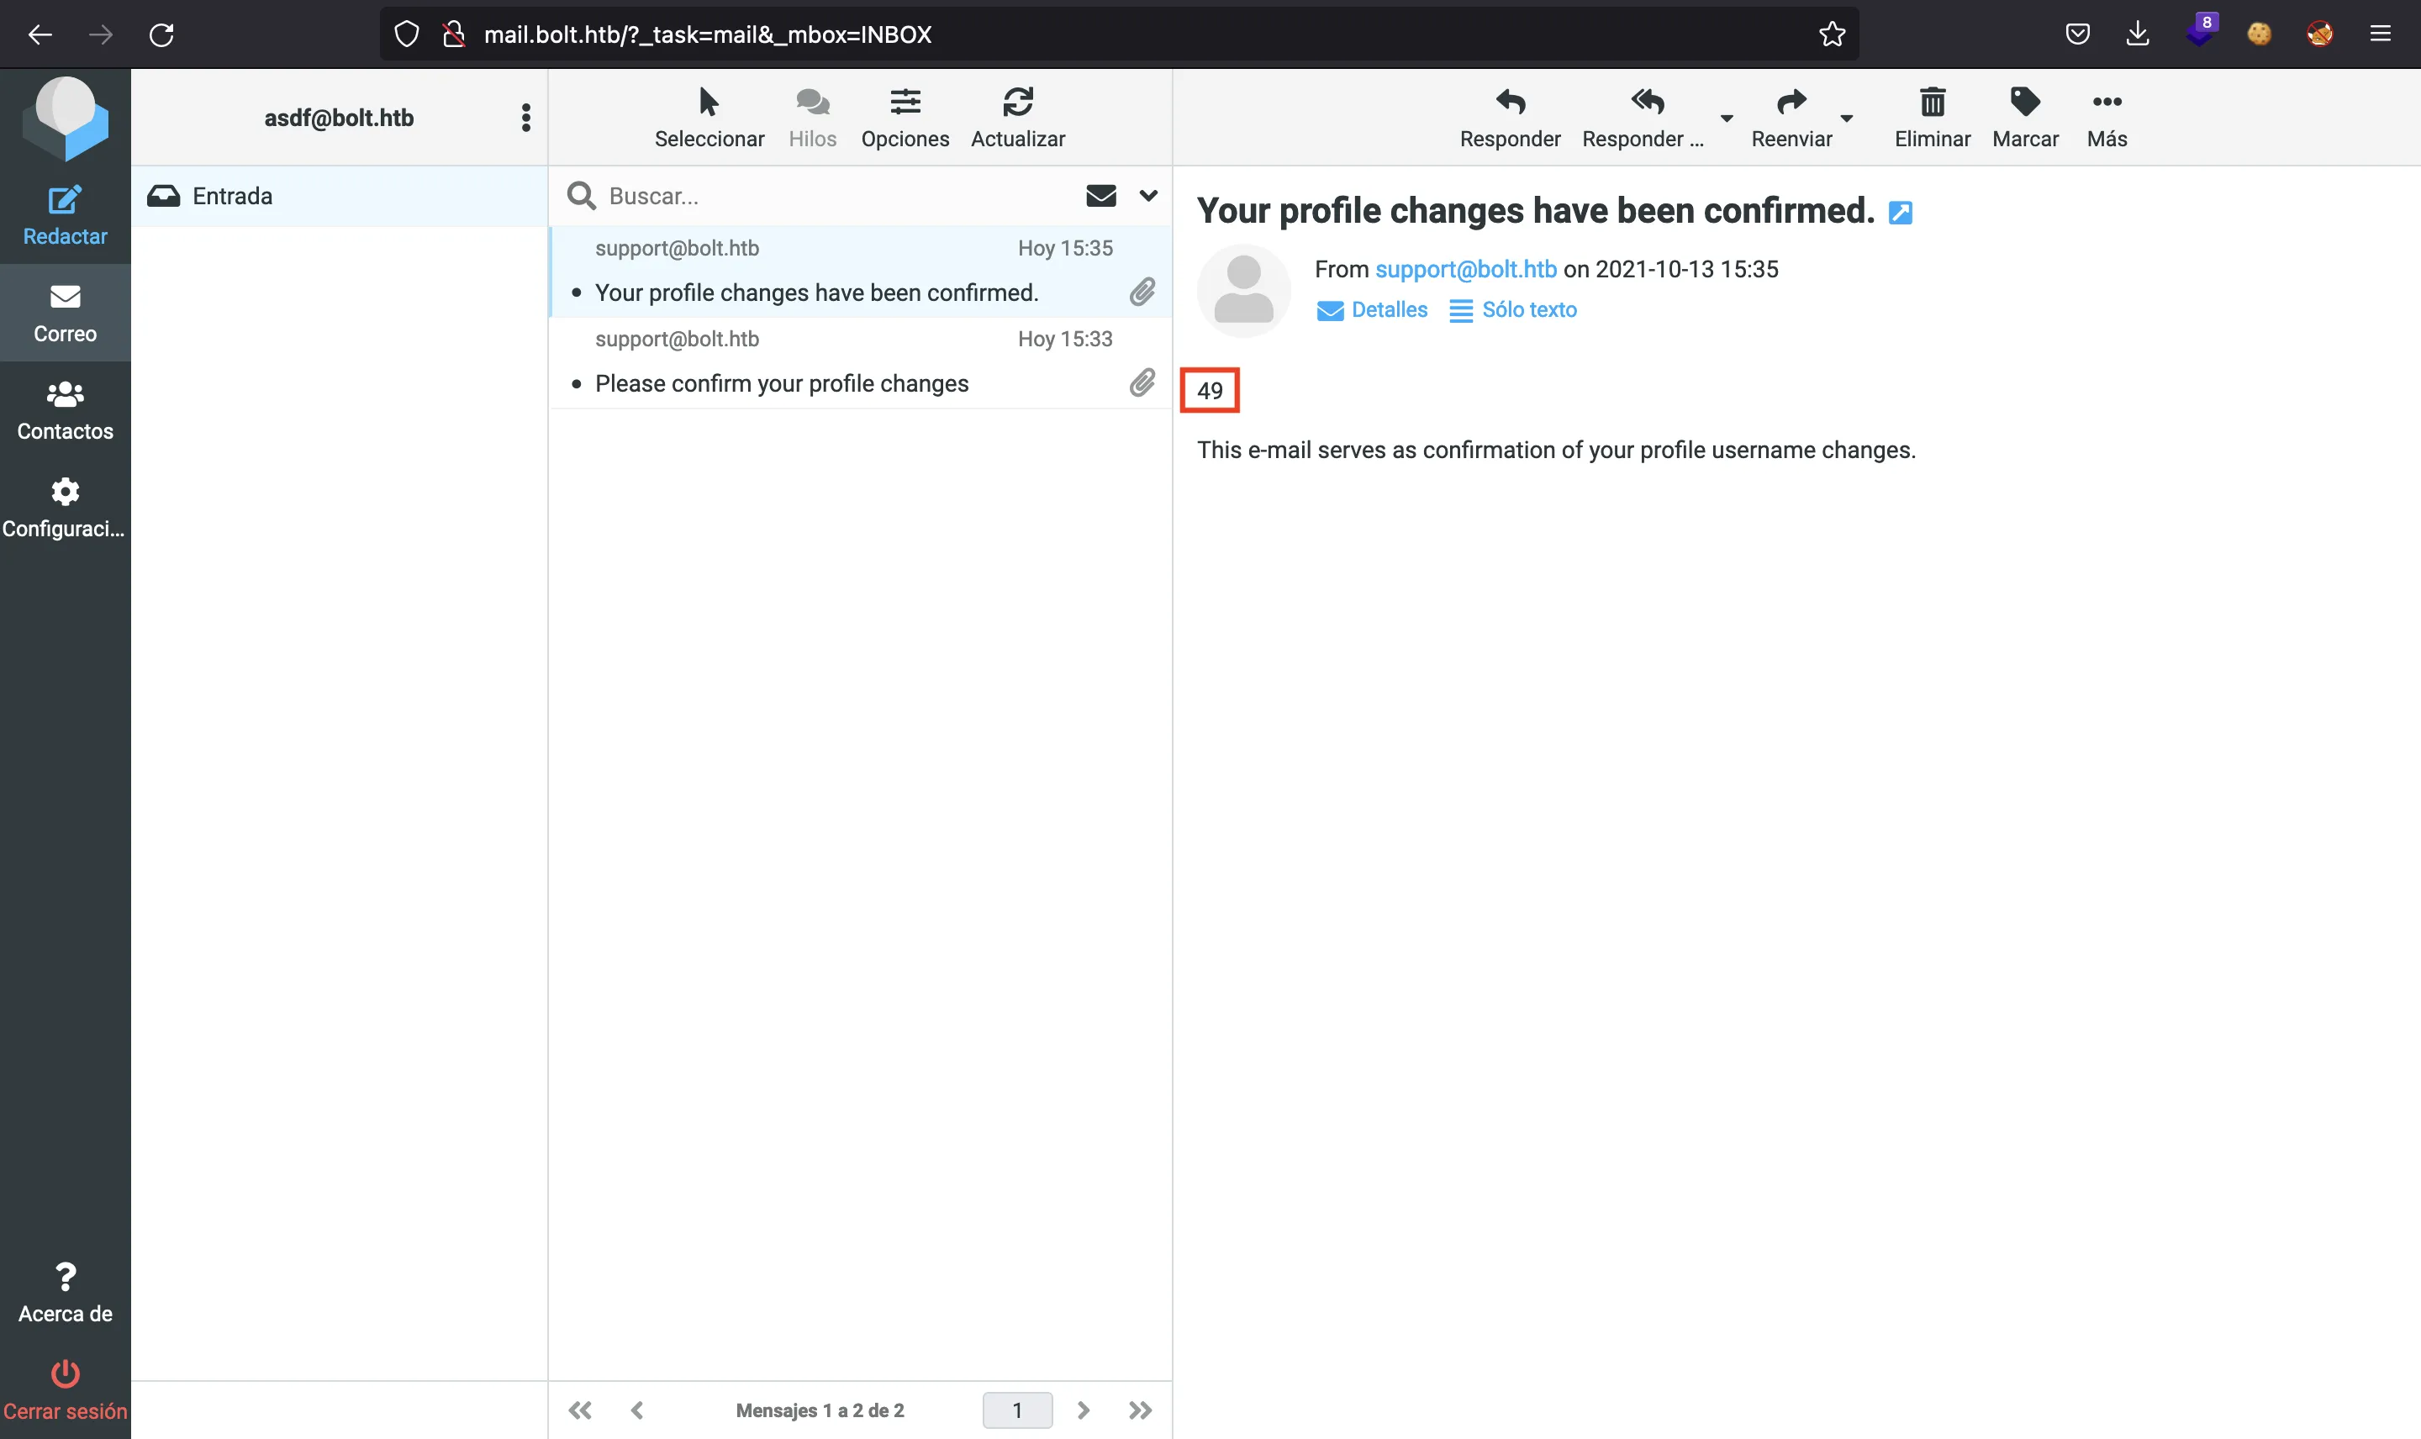
Task: Show message Detalles headers
Action: pos(1371,309)
